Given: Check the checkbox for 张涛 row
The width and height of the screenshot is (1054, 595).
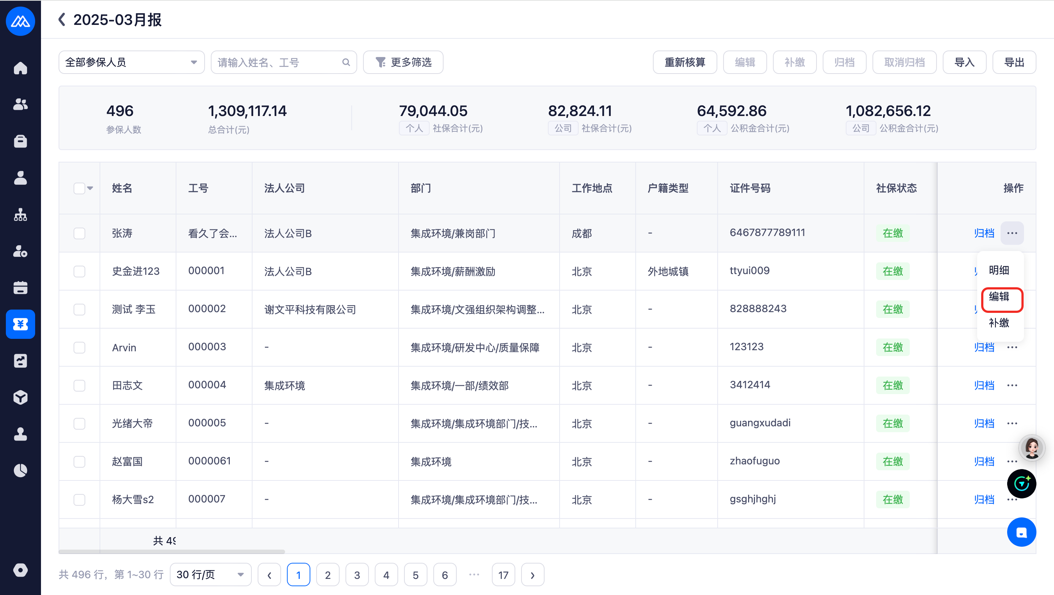Looking at the screenshot, I should tap(79, 233).
